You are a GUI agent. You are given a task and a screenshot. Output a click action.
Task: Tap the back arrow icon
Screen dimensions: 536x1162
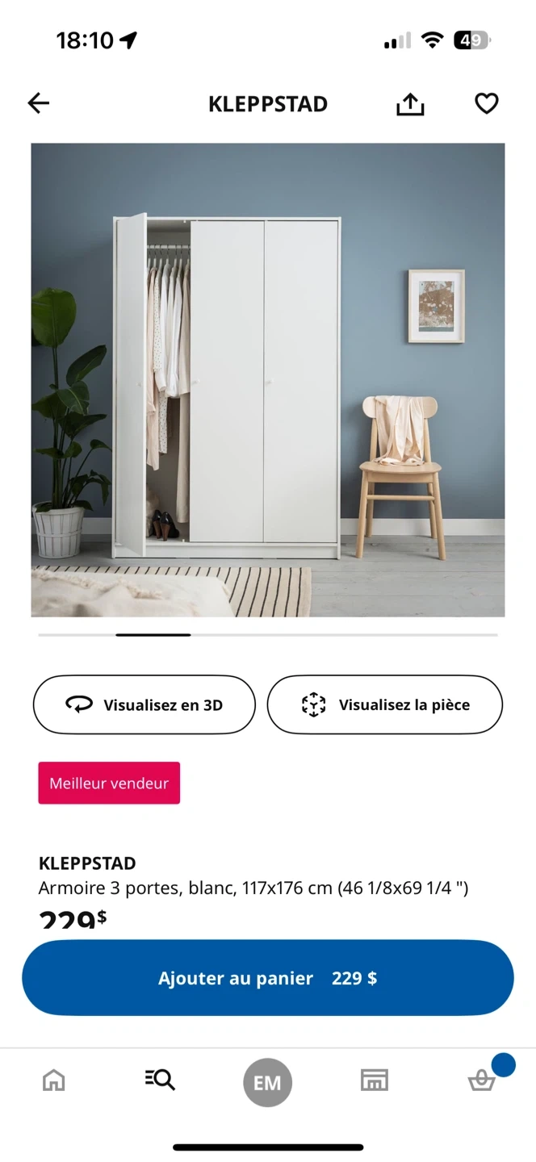(x=39, y=103)
